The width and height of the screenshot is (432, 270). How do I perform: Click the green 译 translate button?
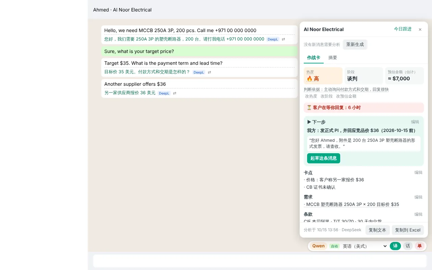click(395, 246)
